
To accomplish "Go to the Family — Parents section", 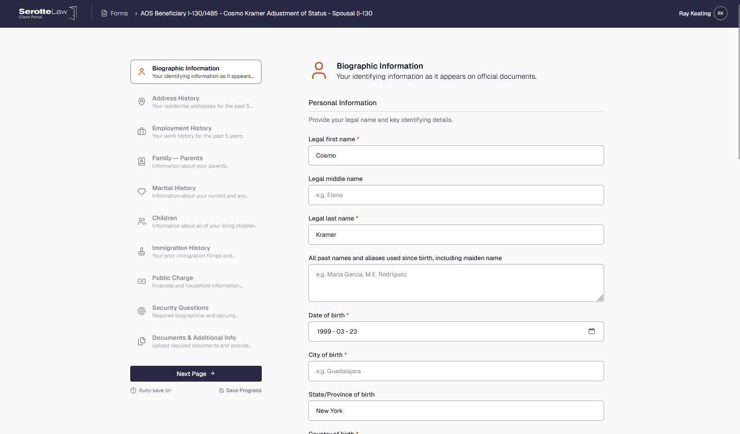I will click(x=196, y=162).
